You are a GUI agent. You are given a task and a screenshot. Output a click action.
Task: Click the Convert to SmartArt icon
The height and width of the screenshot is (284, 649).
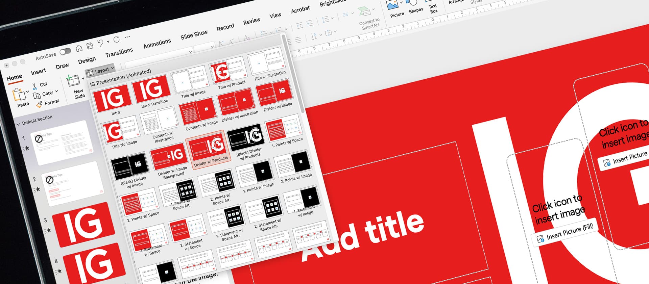pos(364,12)
